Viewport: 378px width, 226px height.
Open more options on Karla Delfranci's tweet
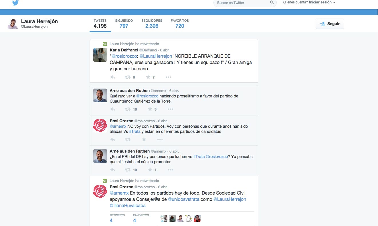pyautogui.click(x=168, y=77)
